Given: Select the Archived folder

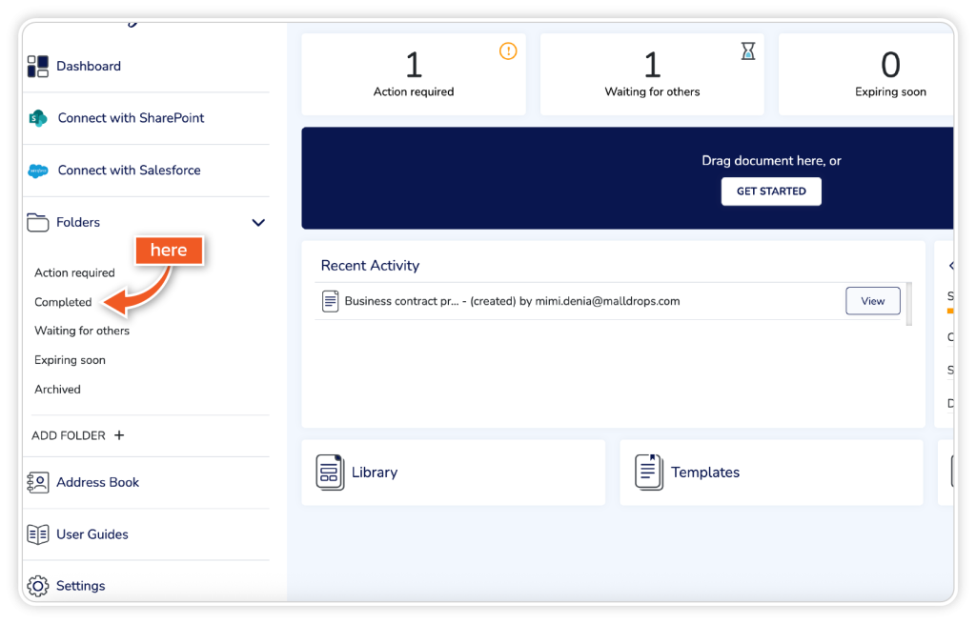Looking at the screenshot, I should click(57, 389).
